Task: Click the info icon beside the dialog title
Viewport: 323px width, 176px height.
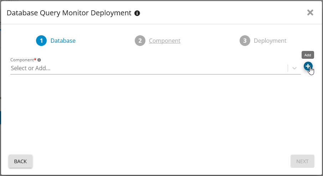Action: 137,13
